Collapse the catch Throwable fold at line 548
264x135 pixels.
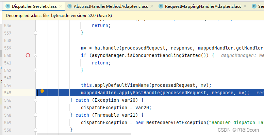[35, 115]
